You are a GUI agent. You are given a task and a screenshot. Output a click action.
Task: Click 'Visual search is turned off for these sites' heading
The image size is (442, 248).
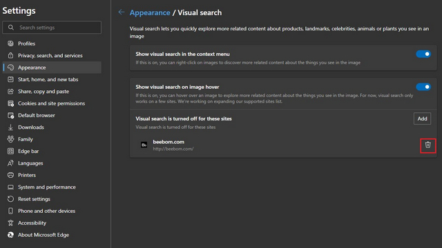(184, 118)
